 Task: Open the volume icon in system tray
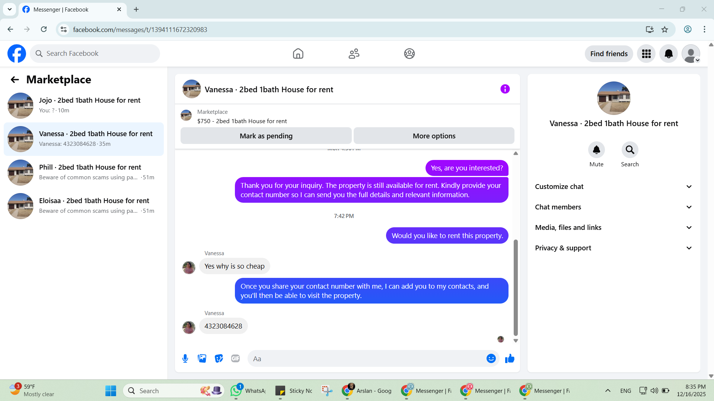pos(654,391)
